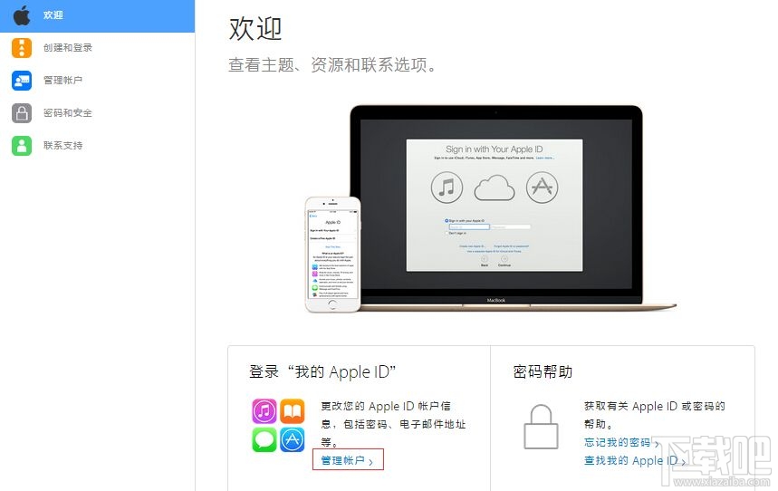Click the 登录"我的 Apple ID" heading

coord(322,371)
